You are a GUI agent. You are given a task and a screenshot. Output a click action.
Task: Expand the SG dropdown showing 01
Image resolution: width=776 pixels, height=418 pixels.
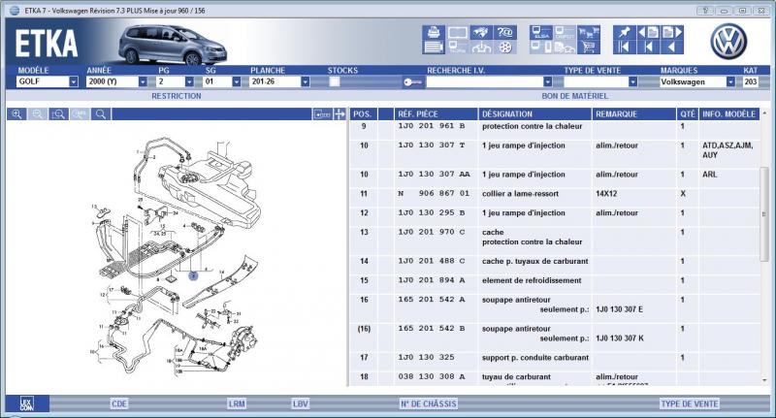[x=237, y=81]
